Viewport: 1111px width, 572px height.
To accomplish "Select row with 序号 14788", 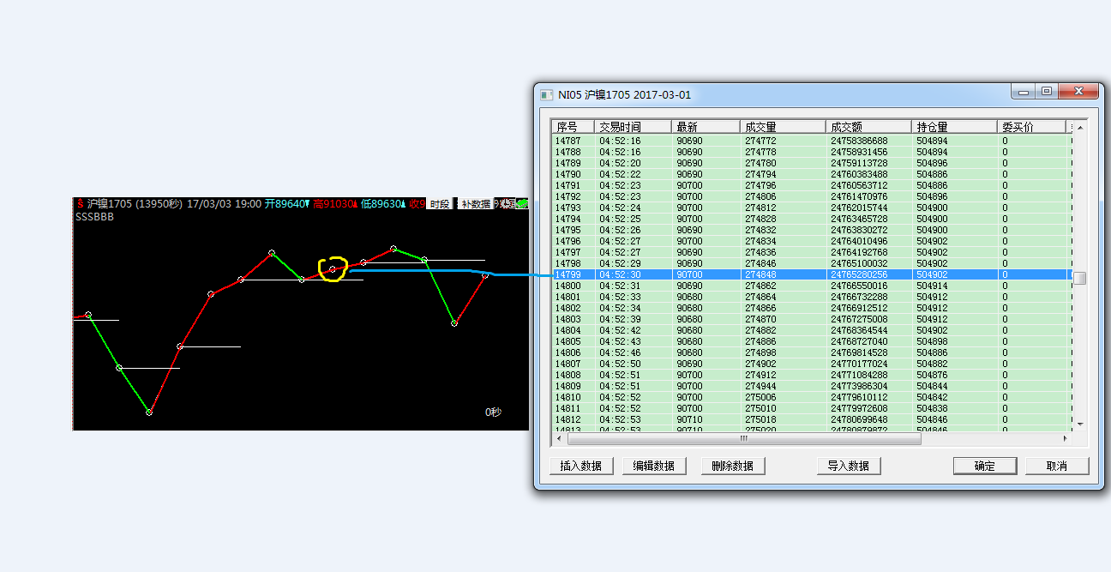I will [812, 152].
